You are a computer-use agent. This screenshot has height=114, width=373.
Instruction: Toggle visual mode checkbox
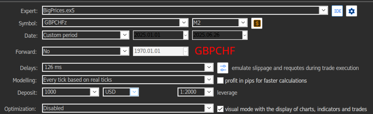(221, 109)
